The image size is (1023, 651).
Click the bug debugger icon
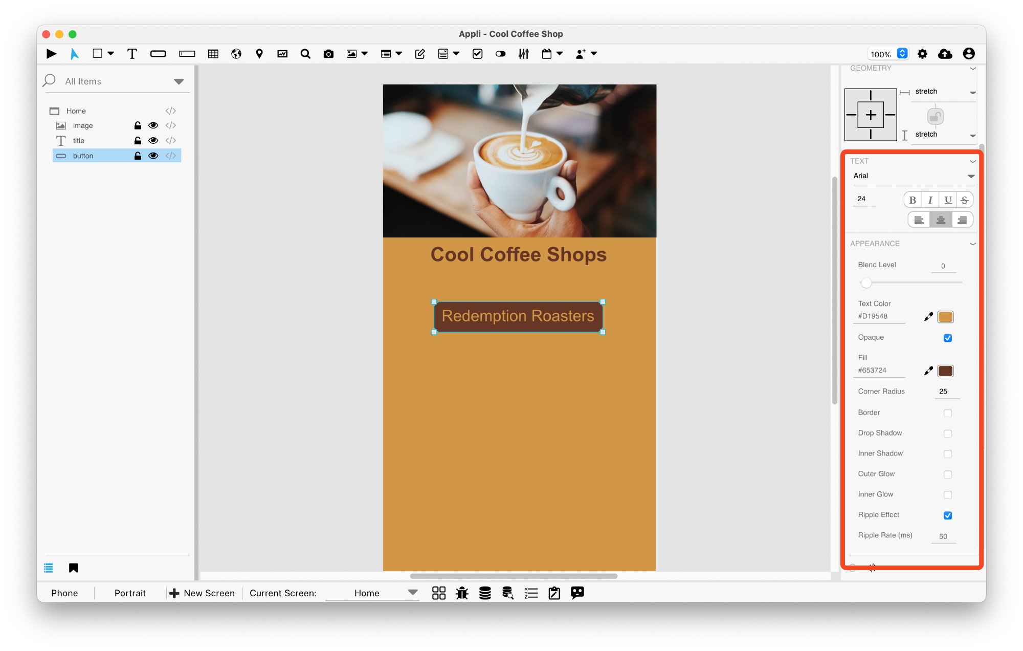pyautogui.click(x=462, y=593)
